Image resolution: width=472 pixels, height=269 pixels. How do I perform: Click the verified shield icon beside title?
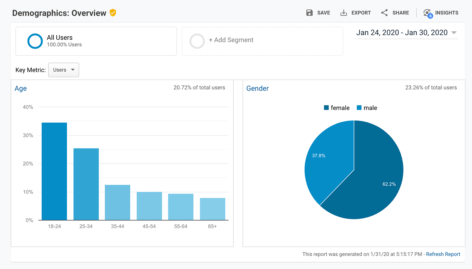(x=113, y=13)
